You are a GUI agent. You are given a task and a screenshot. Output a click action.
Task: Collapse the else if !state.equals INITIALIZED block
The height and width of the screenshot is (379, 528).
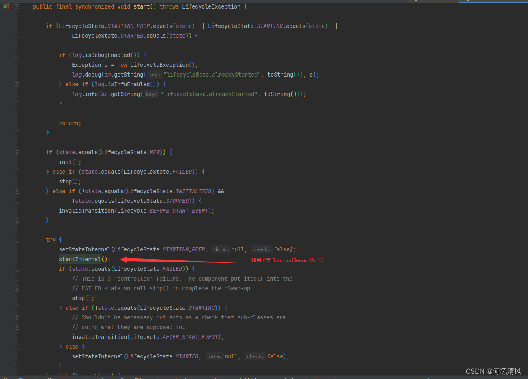(17, 191)
